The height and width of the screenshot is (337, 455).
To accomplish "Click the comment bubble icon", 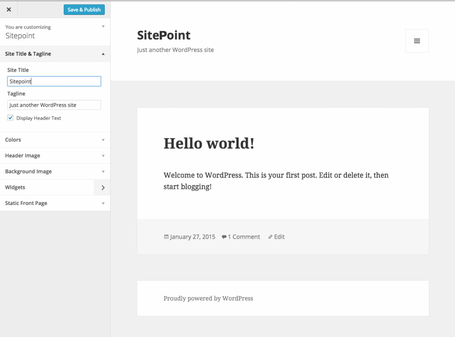I will tap(224, 237).
